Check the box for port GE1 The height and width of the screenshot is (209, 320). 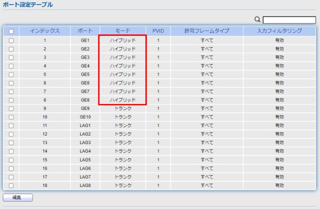11,40
